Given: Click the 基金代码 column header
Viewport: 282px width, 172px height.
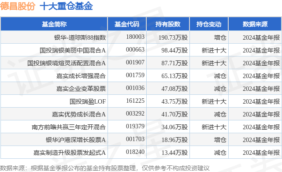Looking at the screenshot, I should pos(127,24).
